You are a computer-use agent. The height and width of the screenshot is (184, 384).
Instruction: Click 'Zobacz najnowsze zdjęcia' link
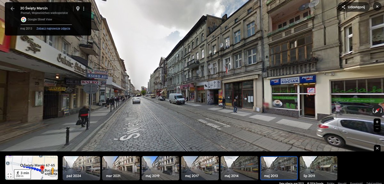[53, 28]
